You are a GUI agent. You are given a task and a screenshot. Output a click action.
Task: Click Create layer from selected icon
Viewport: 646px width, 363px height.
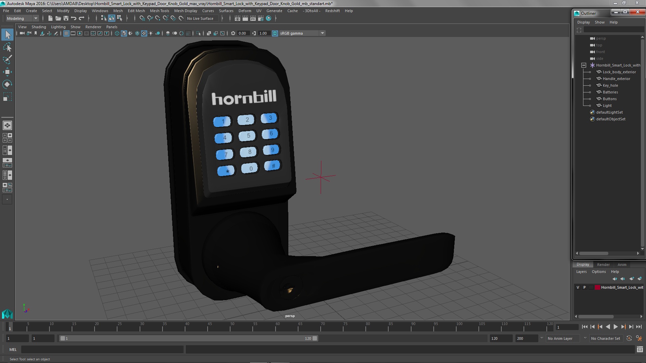pos(640,279)
